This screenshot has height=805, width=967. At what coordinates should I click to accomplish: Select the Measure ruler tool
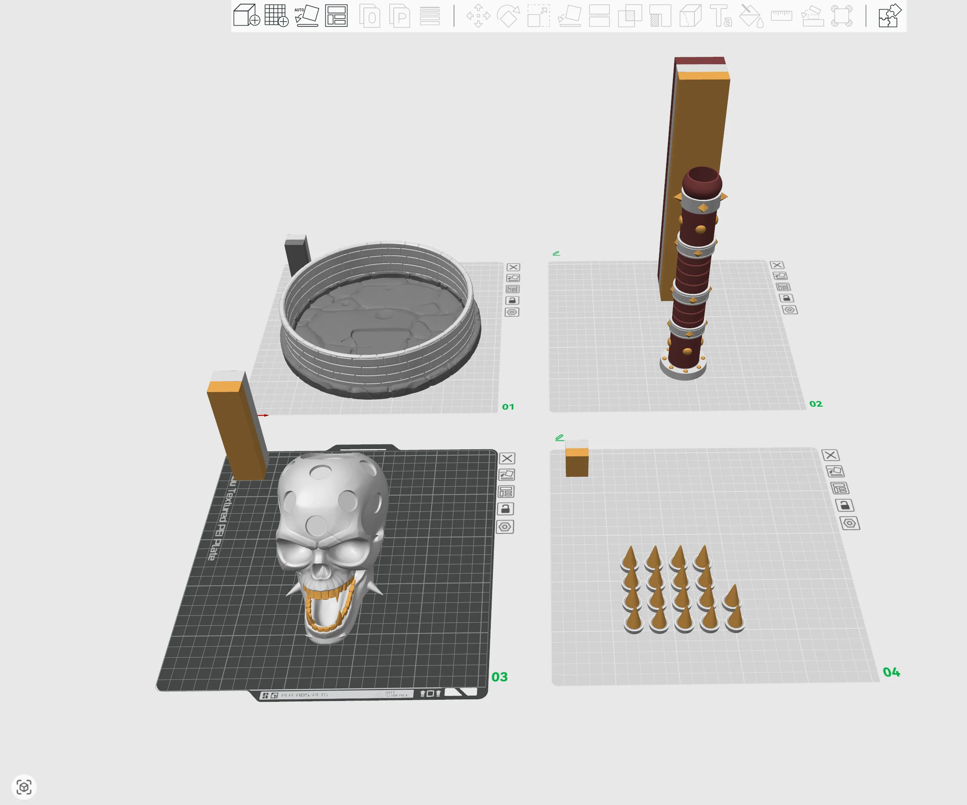(782, 16)
